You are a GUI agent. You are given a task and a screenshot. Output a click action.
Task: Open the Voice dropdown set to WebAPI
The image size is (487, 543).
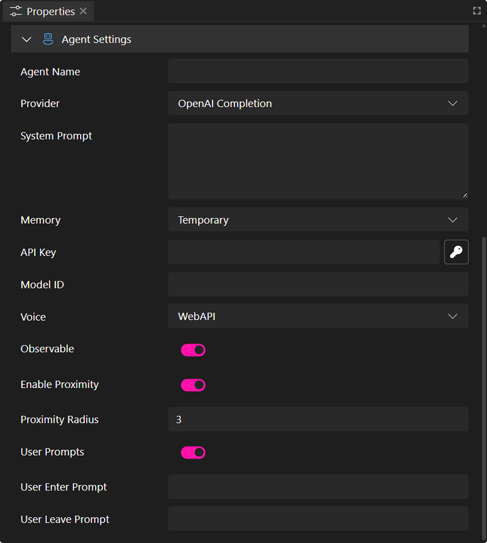coord(318,317)
